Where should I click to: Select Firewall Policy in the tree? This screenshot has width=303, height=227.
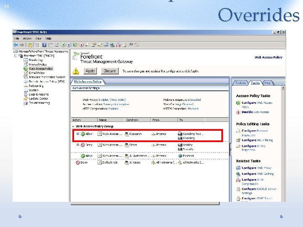click(38, 64)
